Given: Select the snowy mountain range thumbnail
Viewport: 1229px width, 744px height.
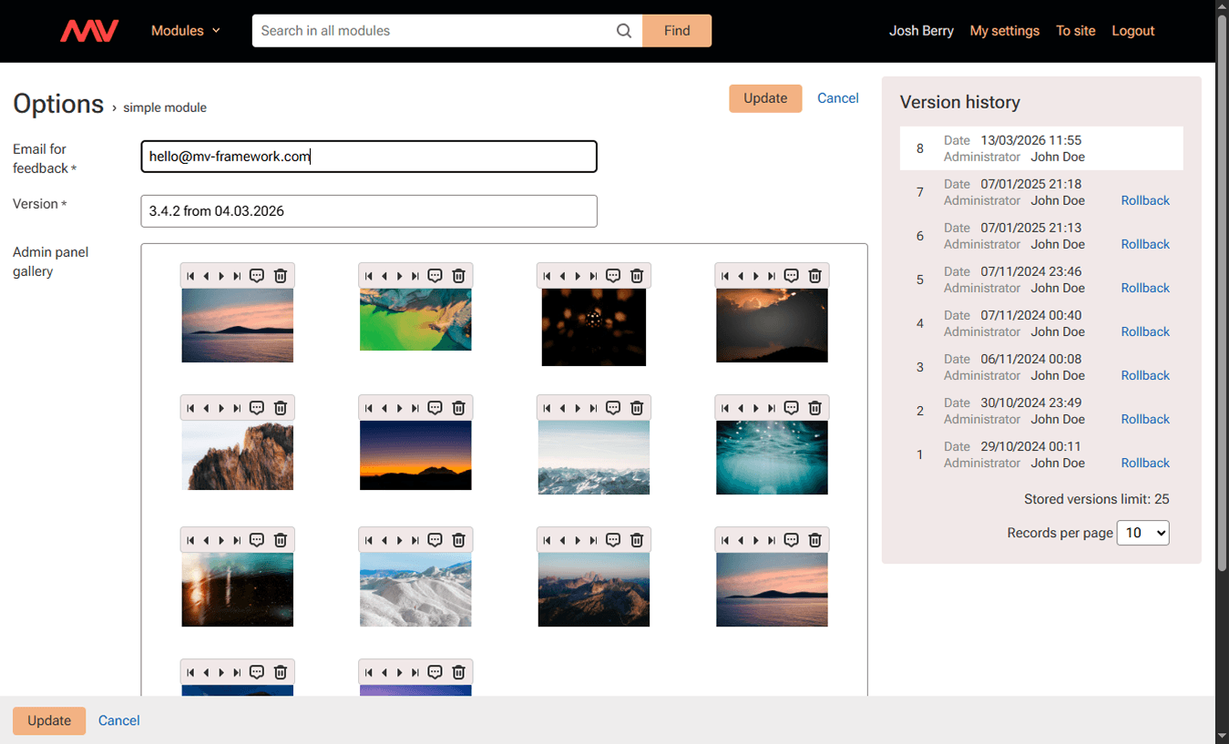Looking at the screenshot, I should click(x=593, y=457).
